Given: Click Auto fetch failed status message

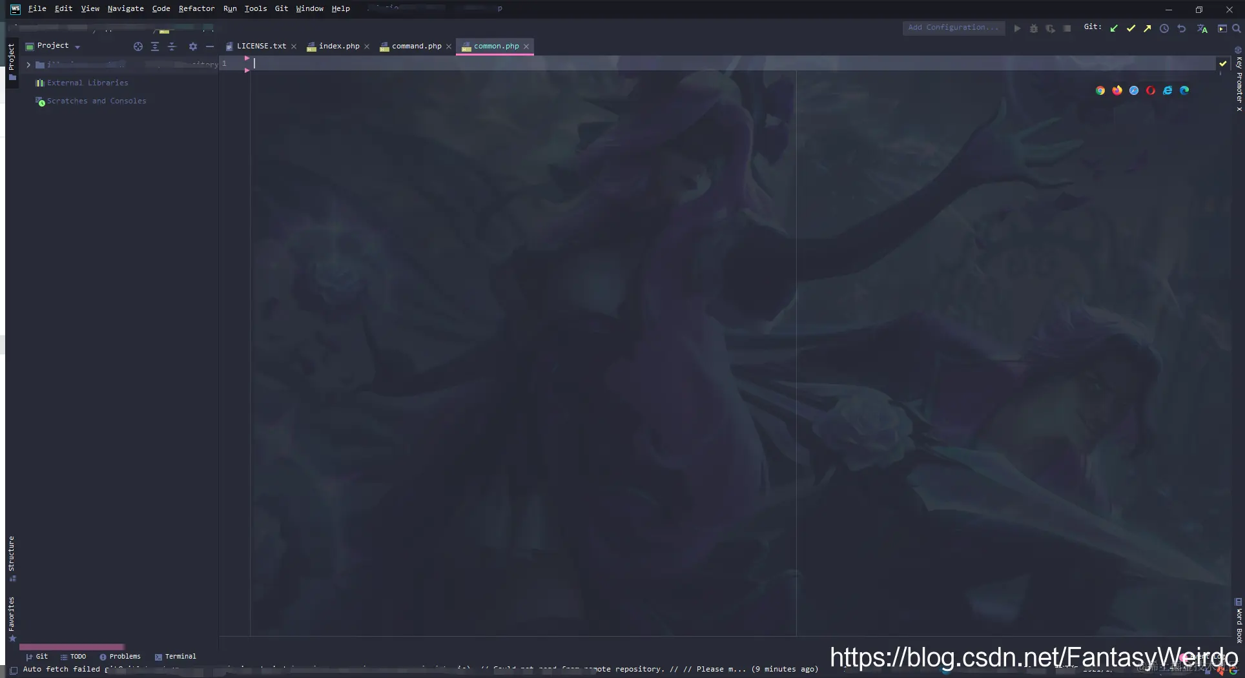Looking at the screenshot, I should pos(420,669).
